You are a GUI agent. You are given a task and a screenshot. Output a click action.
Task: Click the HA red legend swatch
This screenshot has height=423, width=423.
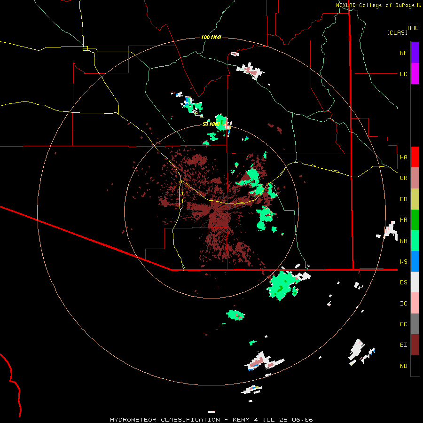415,157
